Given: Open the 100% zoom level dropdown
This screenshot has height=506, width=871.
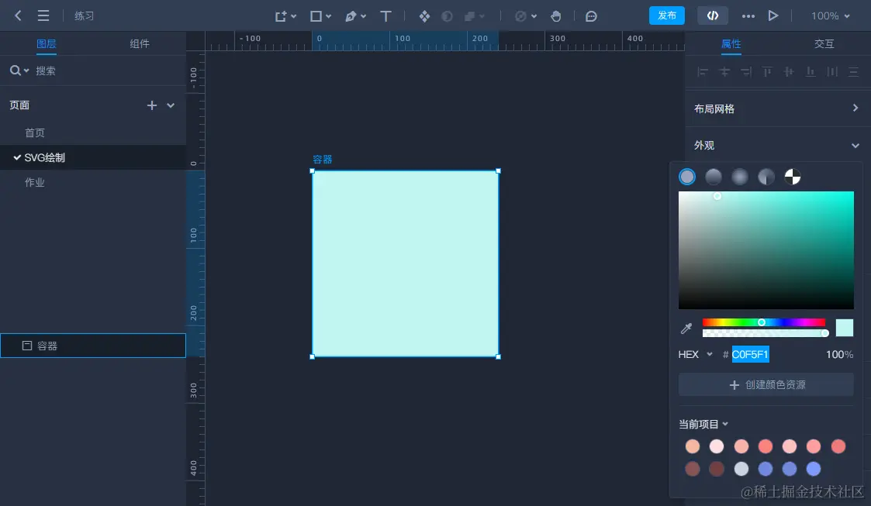Looking at the screenshot, I should (x=831, y=16).
